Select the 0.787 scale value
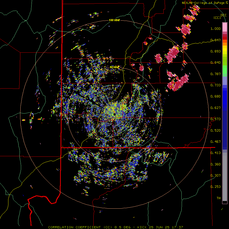The width and height of the screenshot is (229, 229). point(216,74)
